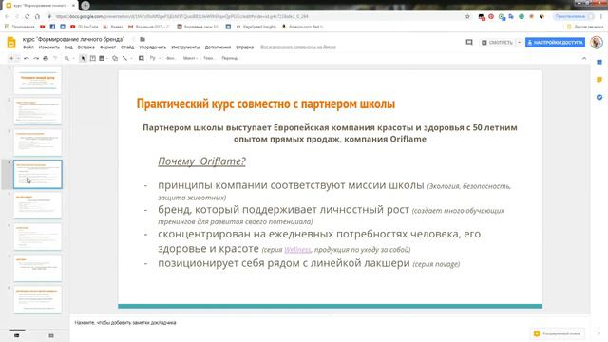
Task: Click the new slide plus button
Action: [11, 58]
